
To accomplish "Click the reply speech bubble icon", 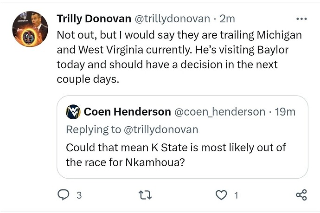I will coord(63,195).
